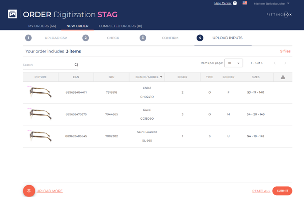Select the Confirm step
Viewport: 304px width, 197px height.
tap(170, 38)
